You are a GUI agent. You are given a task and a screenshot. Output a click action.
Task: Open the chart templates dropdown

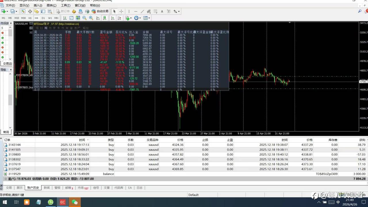pos(147,18)
